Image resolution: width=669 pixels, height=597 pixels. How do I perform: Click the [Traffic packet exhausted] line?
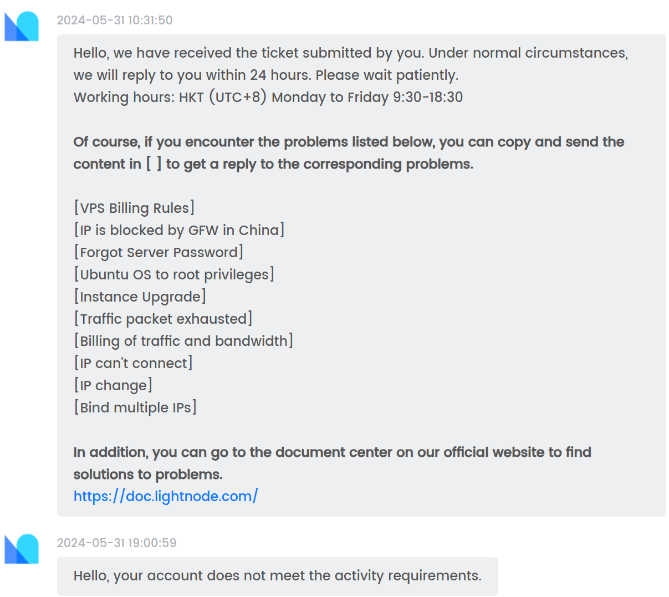click(163, 319)
